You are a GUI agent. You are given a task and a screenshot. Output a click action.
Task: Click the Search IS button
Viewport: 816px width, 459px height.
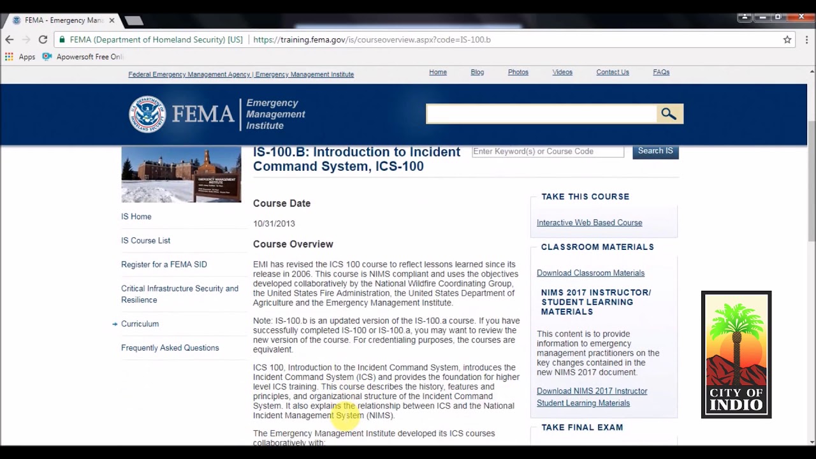click(655, 151)
